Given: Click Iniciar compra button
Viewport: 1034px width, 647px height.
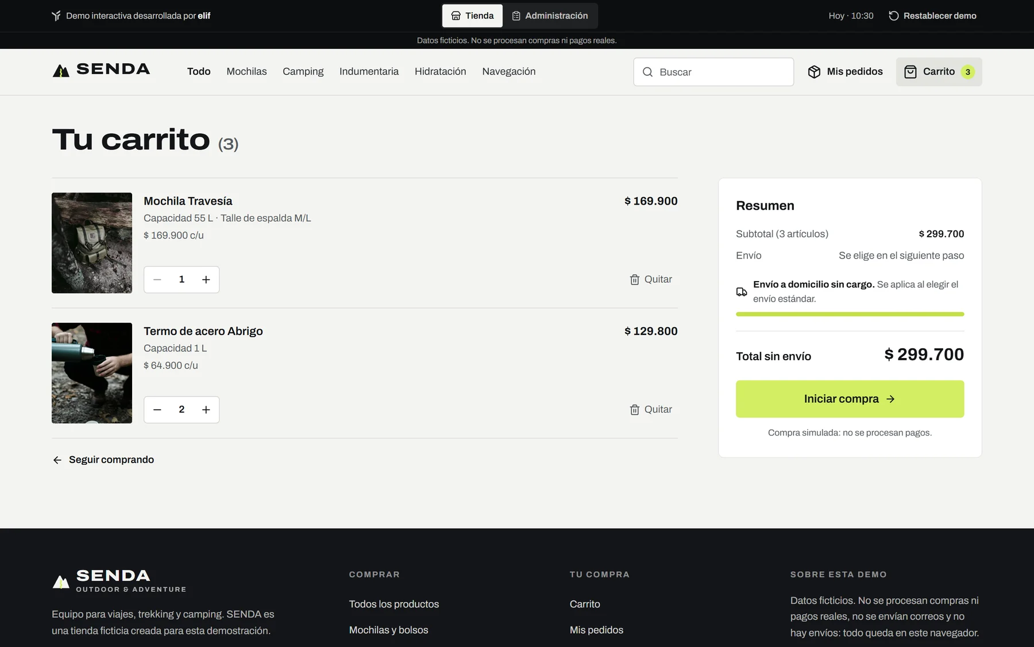Looking at the screenshot, I should 850,399.
